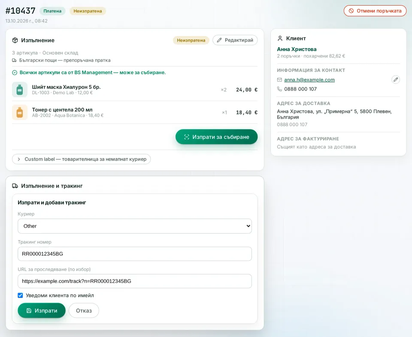Click the AB-2002 · Aqua Botanica SKU line

68,115
